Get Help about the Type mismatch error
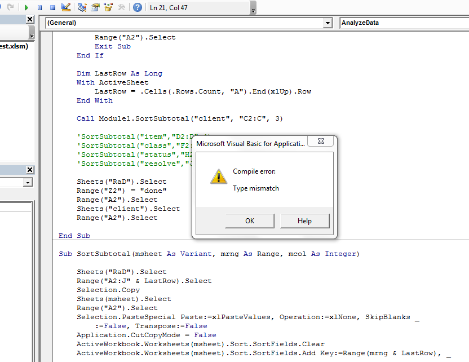The image size is (469, 362). click(305, 221)
